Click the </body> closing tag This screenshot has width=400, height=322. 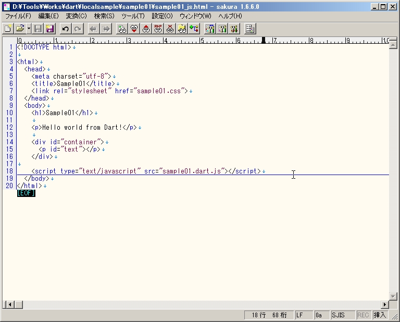tap(37, 178)
